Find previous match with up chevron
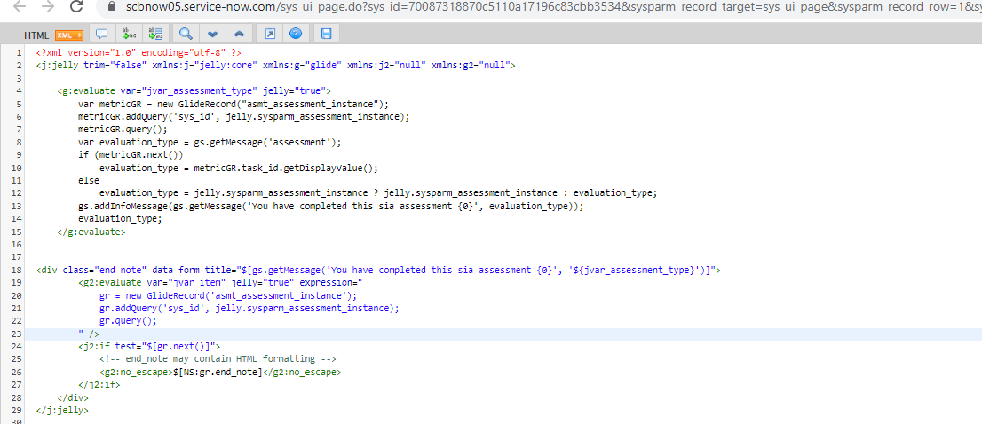 pyautogui.click(x=239, y=34)
